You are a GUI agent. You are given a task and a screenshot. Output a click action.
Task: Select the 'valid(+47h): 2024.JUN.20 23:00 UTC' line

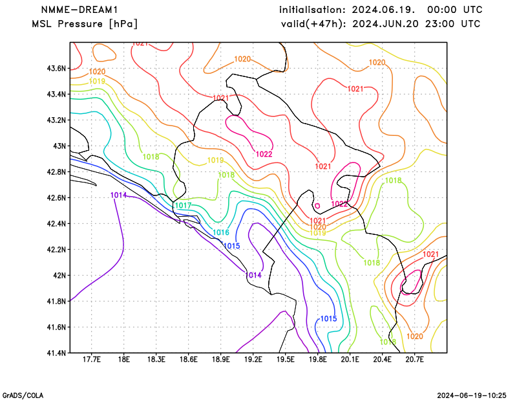coord(381,24)
